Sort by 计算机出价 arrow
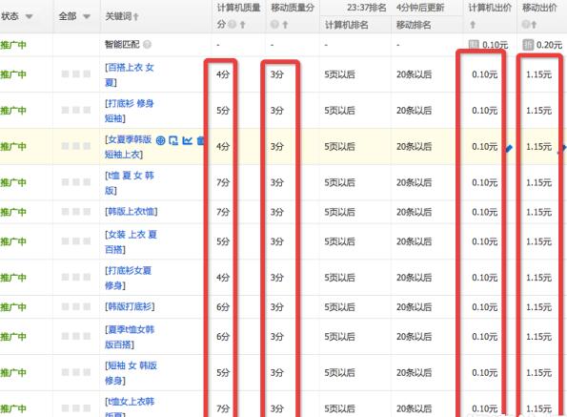567x417 pixels. pyautogui.click(x=473, y=25)
